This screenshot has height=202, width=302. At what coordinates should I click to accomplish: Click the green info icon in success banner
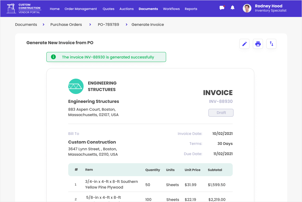coord(53,57)
